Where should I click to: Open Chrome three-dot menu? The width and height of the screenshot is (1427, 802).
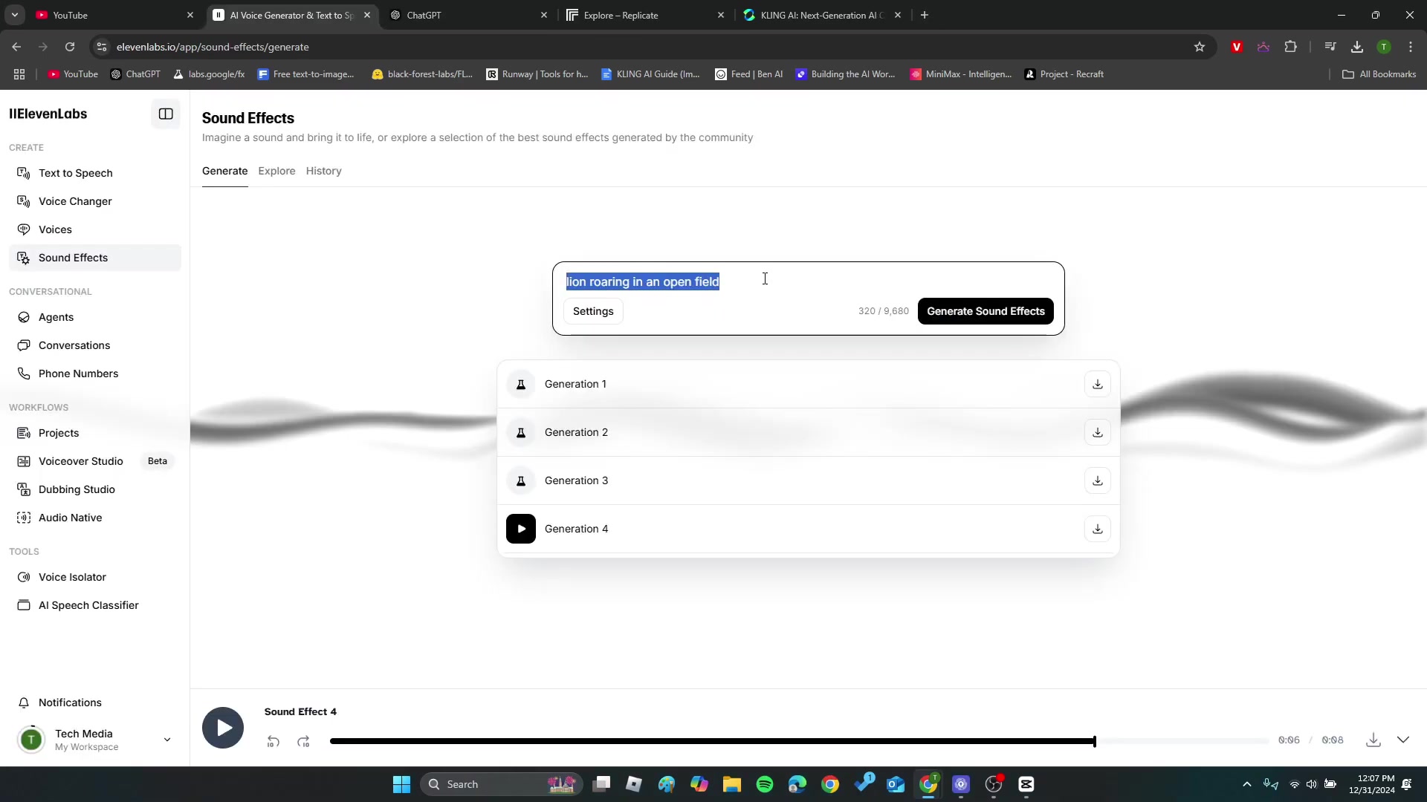pos(1411,47)
